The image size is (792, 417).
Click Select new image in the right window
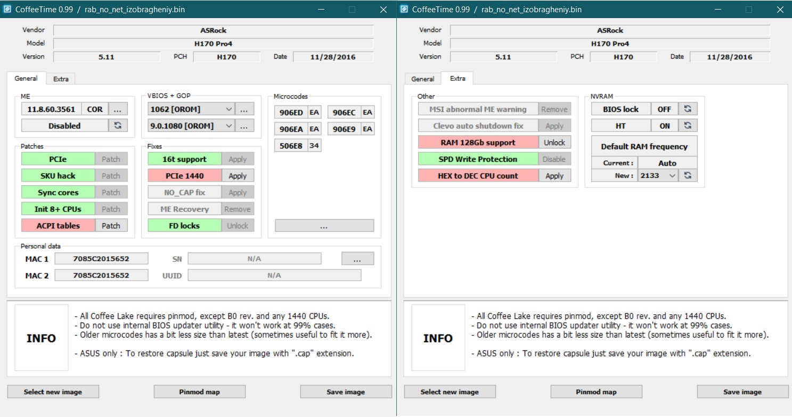point(450,391)
